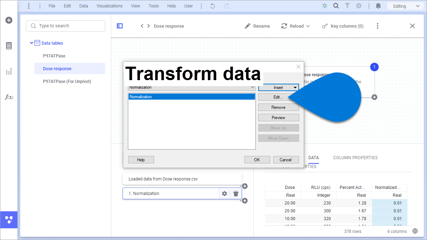Click the Add plus icon in left sidebar
The height and width of the screenshot is (240, 427).
[9, 20]
